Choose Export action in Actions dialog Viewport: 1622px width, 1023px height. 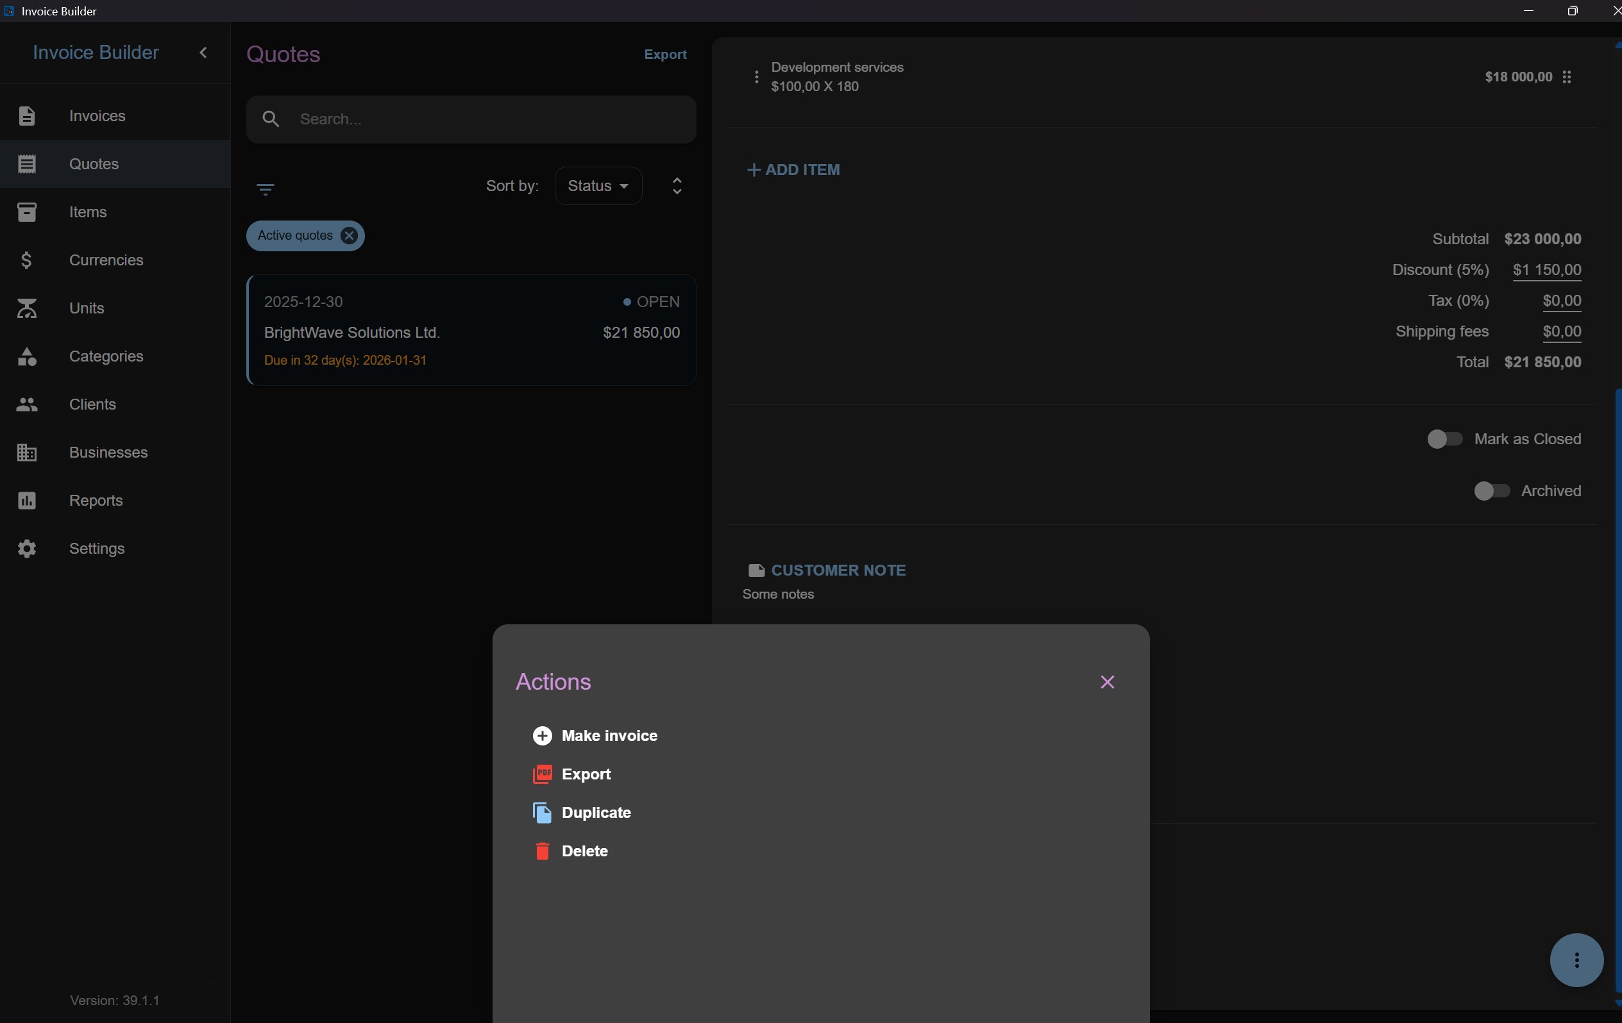tap(572, 774)
